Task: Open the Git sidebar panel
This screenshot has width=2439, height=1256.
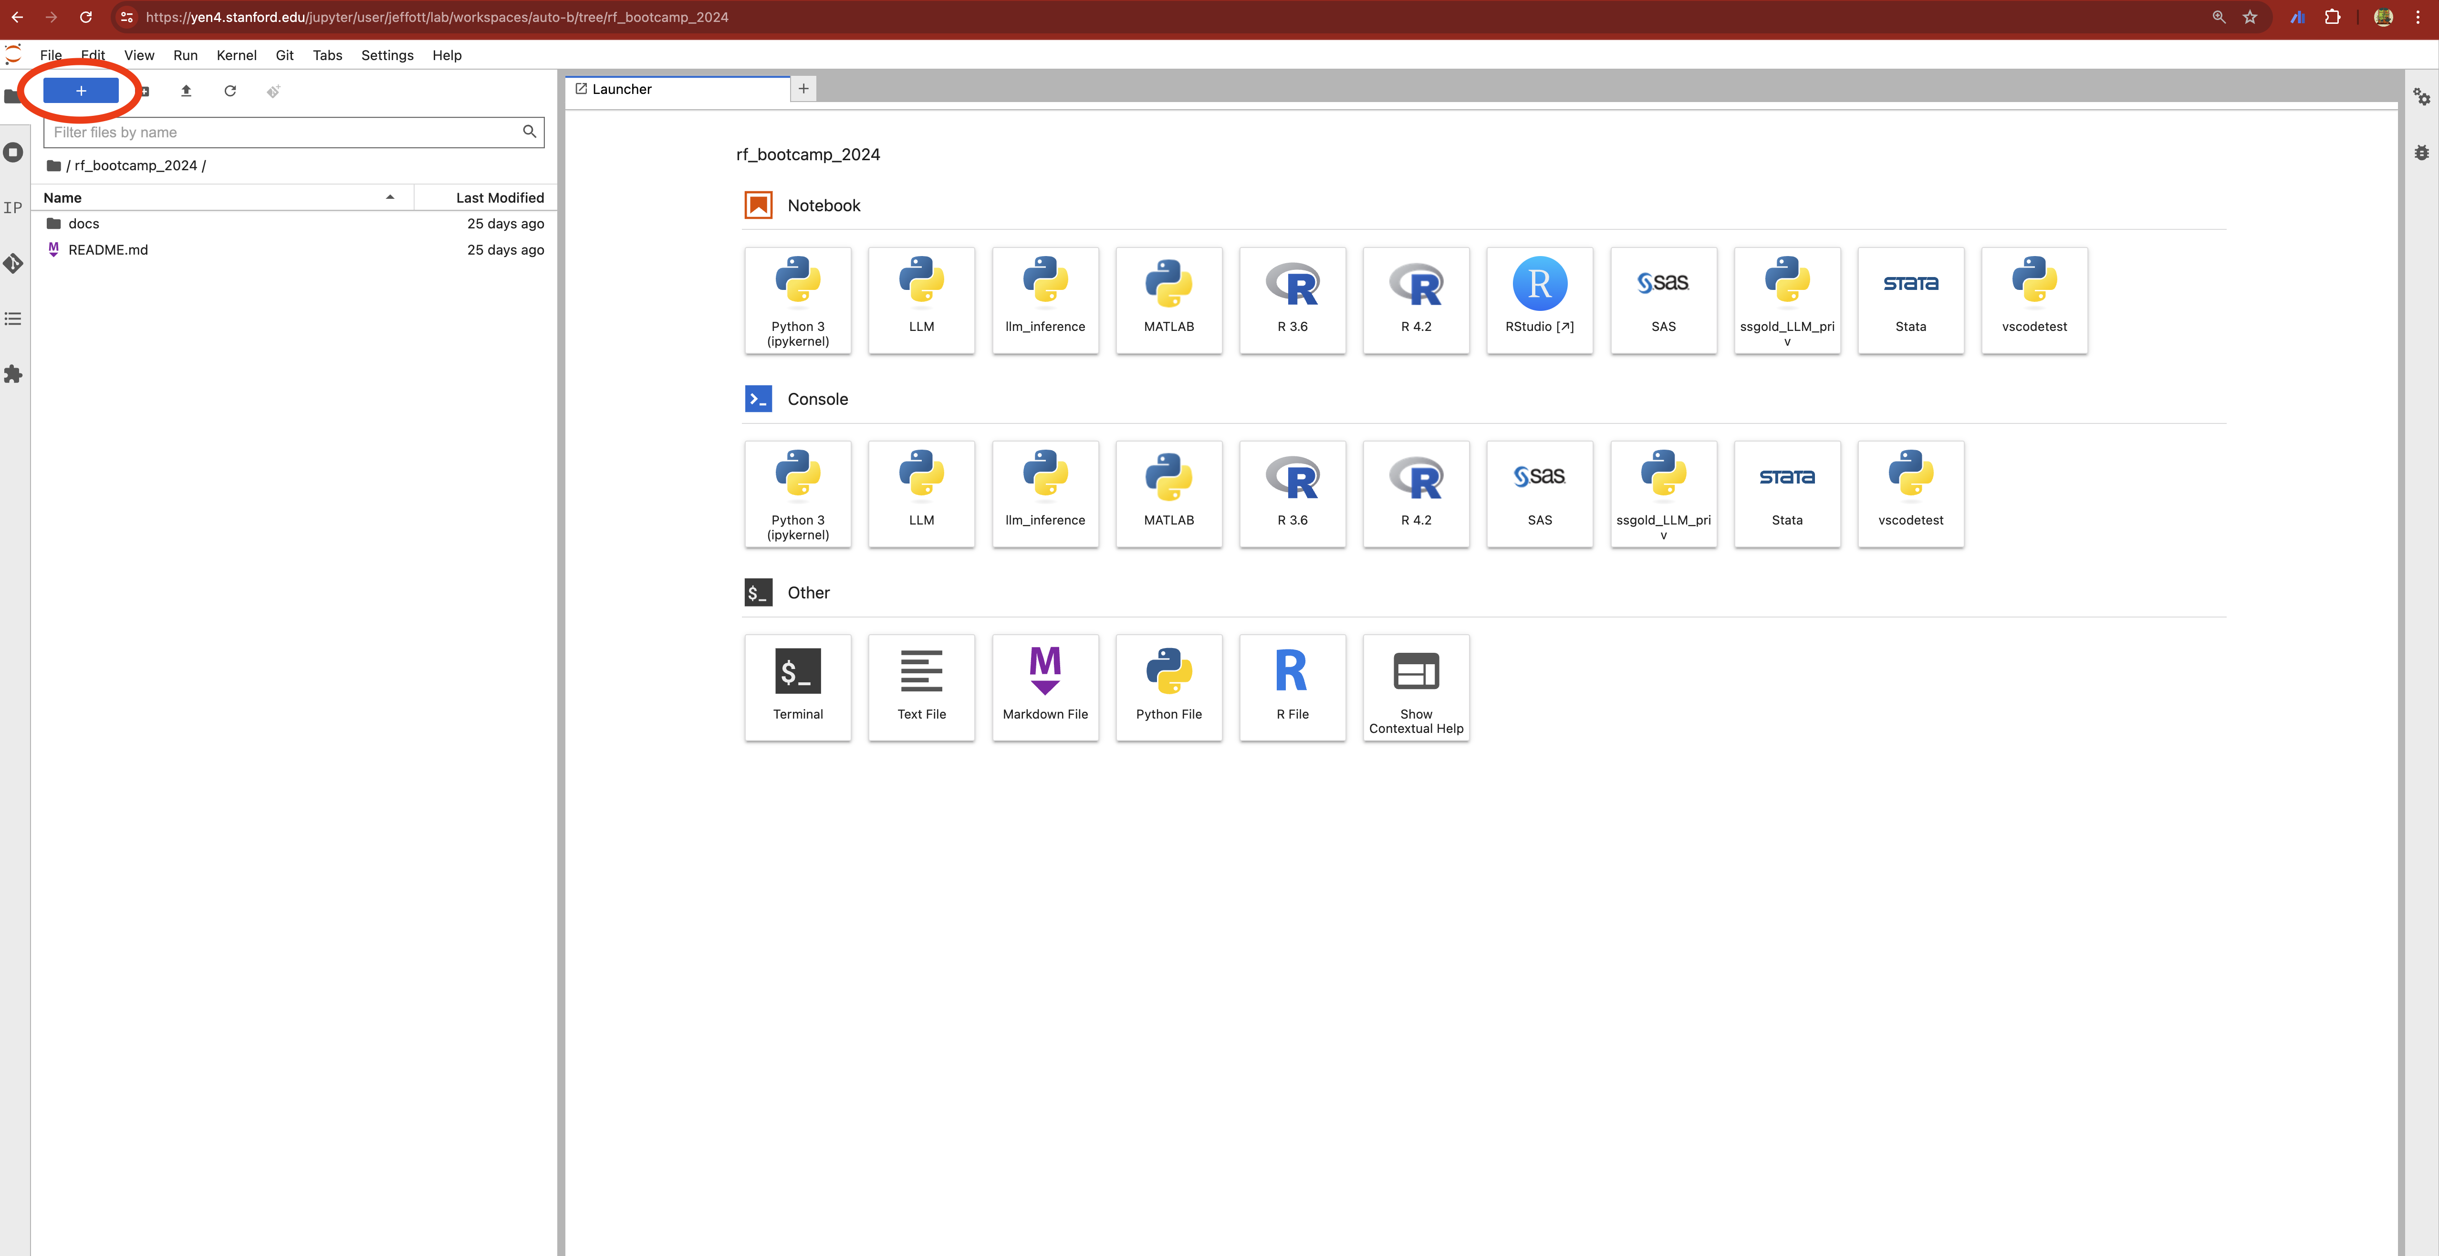Action: click(13, 263)
